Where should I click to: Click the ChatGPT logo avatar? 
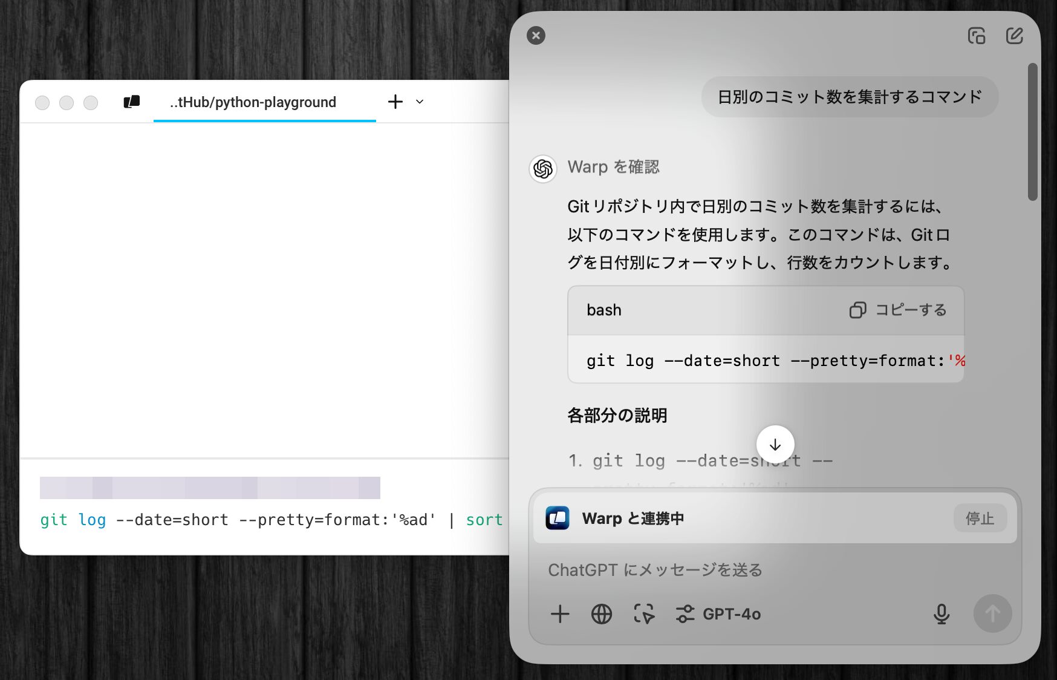pyautogui.click(x=543, y=168)
